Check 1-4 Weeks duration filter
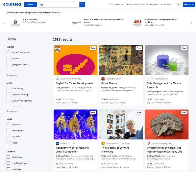 8,169
